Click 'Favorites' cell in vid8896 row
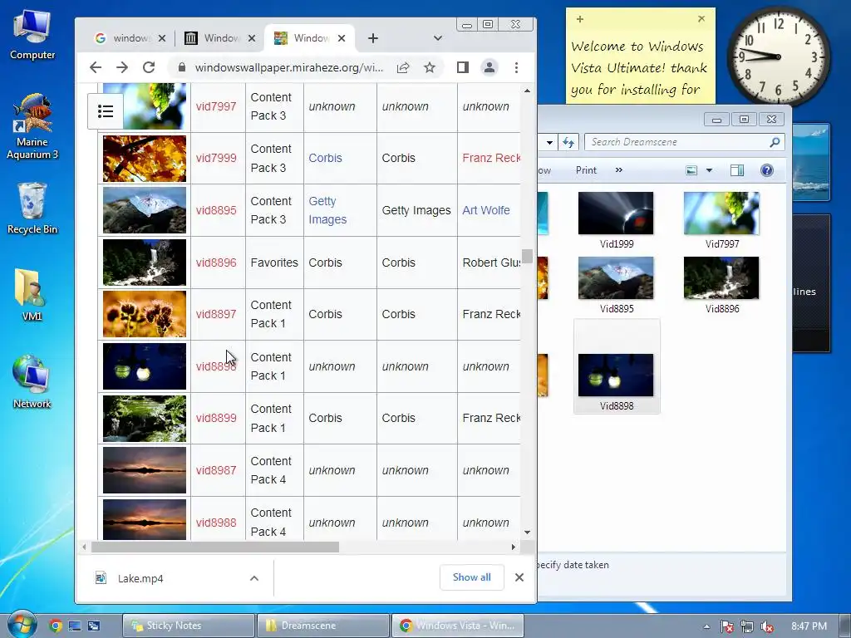 coord(274,263)
